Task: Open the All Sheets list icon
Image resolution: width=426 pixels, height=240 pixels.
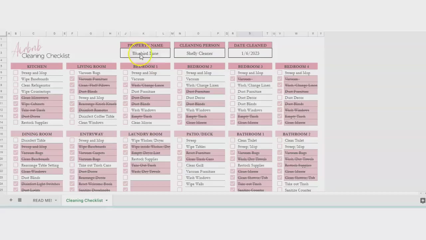Action: 20,200
